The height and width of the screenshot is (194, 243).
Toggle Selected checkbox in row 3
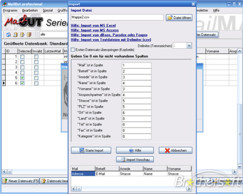(x=22, y=67)
